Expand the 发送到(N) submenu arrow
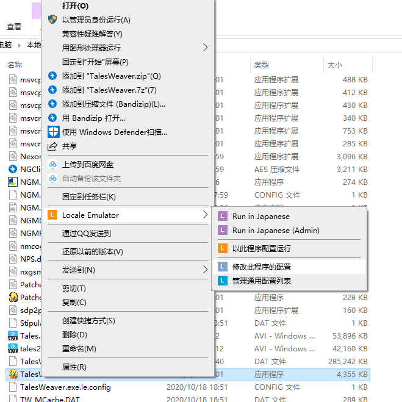 tap(205, 270)
